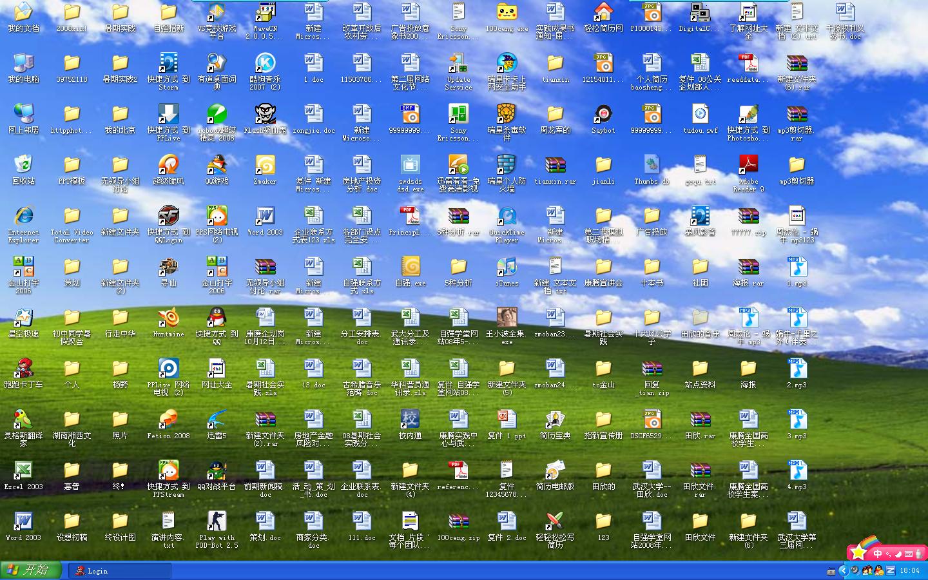Select the 网上邻居 icon
This screenshot has height=580, width=928.
coord(23,119)
